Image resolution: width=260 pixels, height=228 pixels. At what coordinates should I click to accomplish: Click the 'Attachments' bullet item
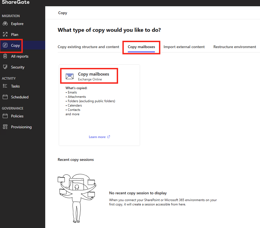(x=77, y=96)
